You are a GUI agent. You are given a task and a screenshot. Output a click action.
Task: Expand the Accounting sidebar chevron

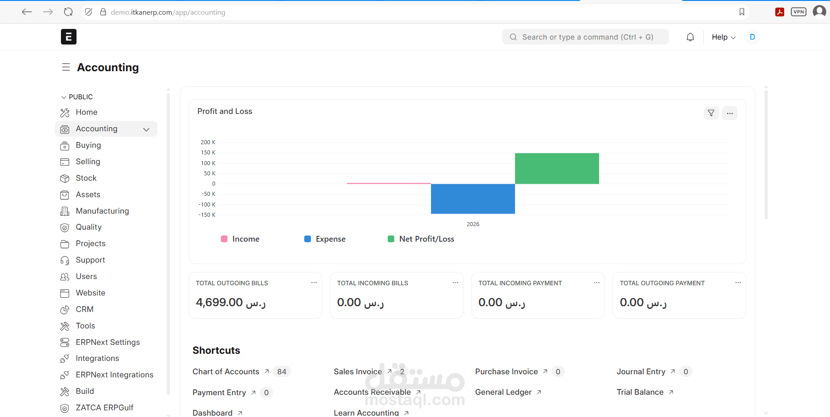[x=146, y=129]
